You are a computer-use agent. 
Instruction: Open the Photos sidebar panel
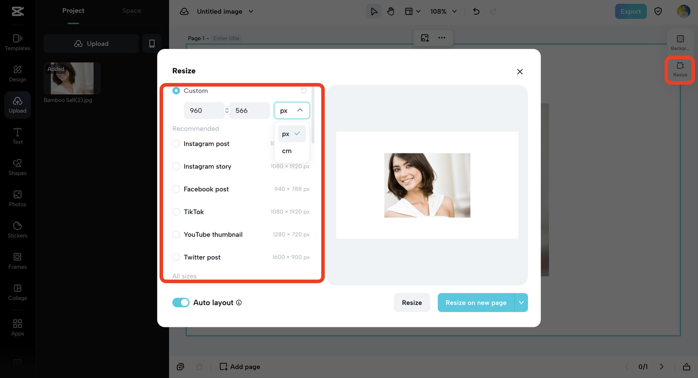point(17,199)
